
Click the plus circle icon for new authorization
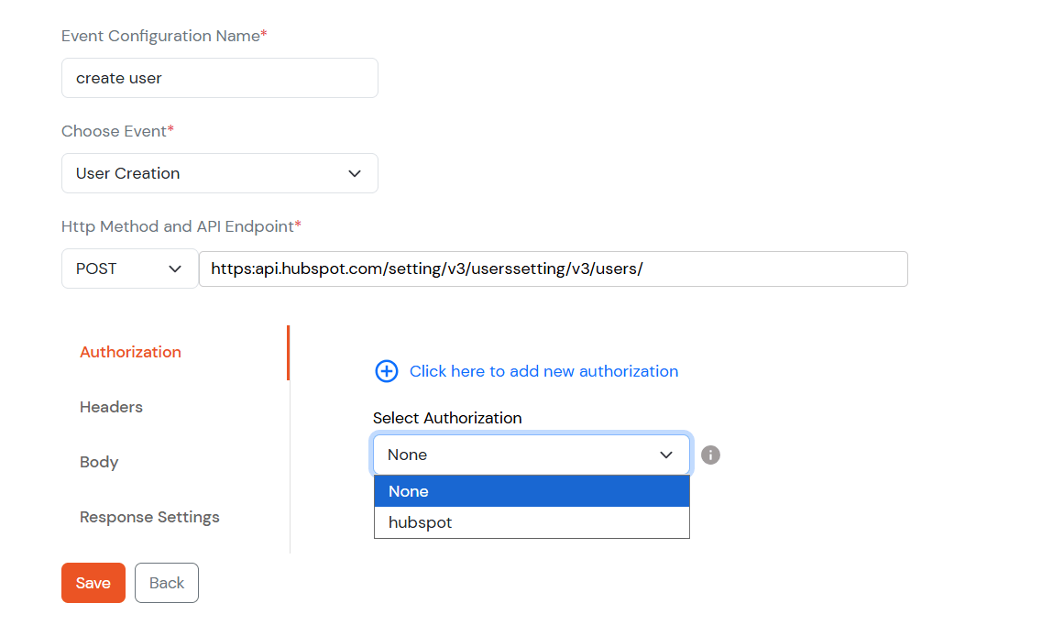[x=386, y=371]
